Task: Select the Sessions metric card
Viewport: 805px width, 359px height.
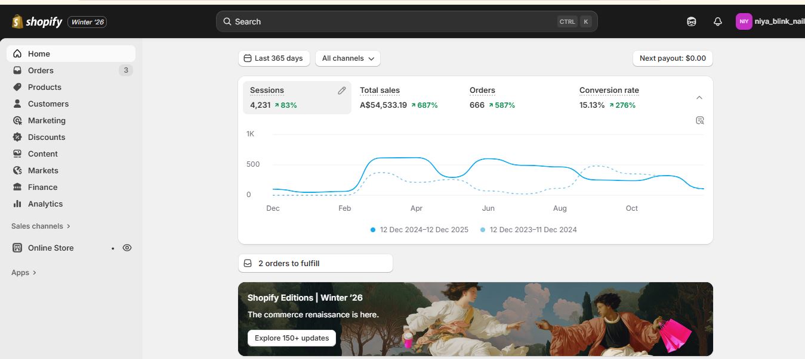Action: [297, 98]
